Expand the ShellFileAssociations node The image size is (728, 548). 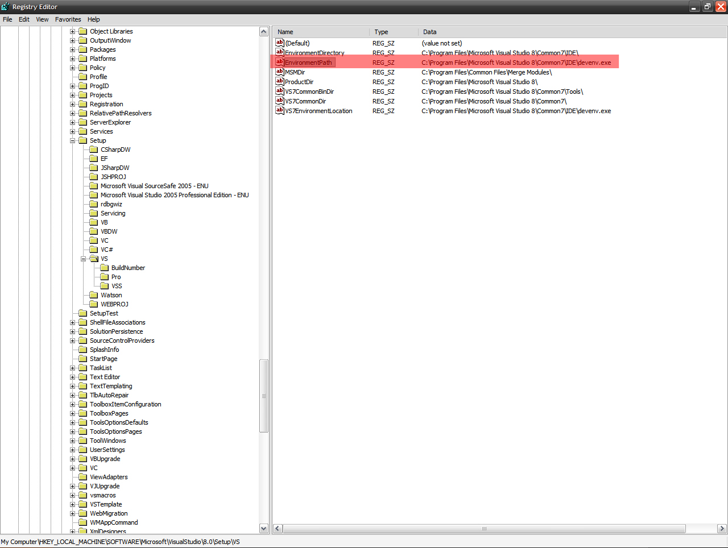click(x=73, y=322)
